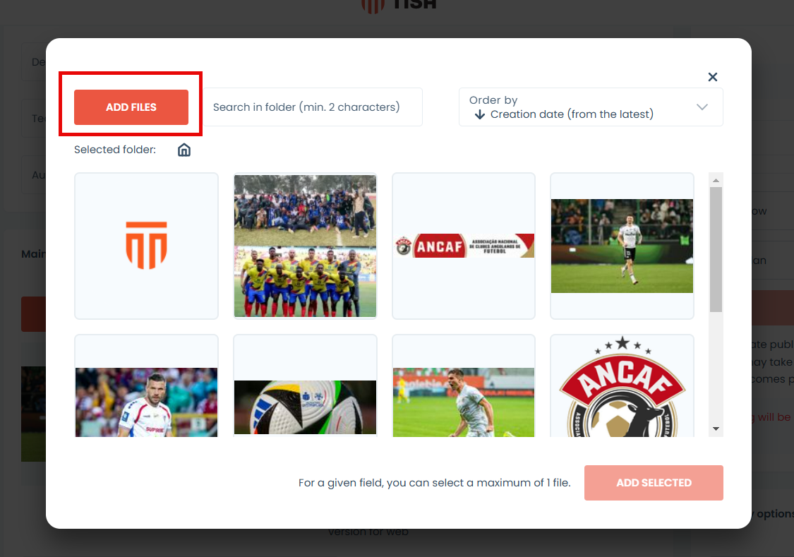Click the scrollbar up arrow
The width and height of the screenshot is (794, 557).
pyautogui.click(x=716, y=180)
